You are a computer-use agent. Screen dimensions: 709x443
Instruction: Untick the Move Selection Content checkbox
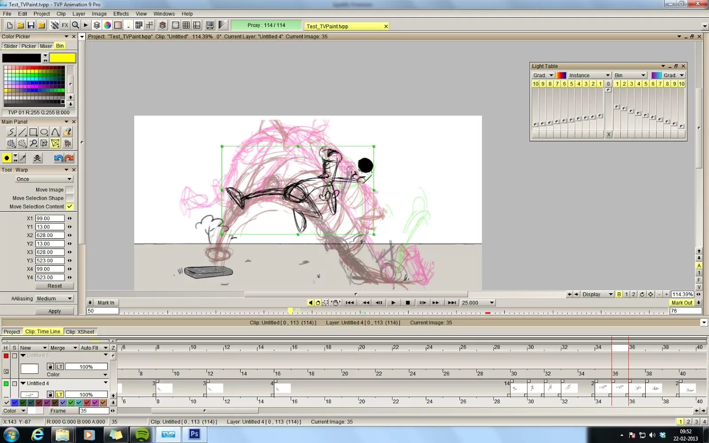coord(70,206)
